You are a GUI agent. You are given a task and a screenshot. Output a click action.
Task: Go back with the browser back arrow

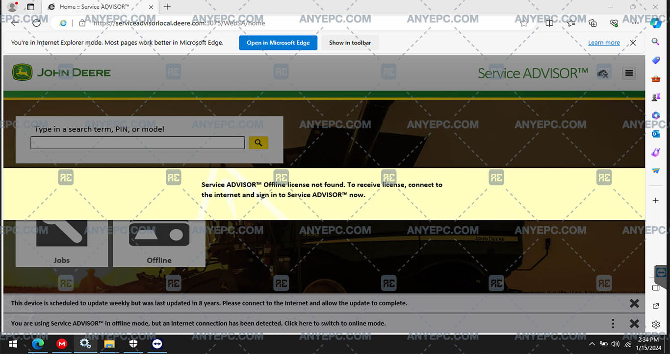15,23
